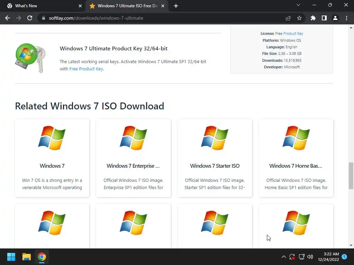The image size is (354, 265).
Task: Select the Windows 7 Ultimate ISO tab
Action: tap(127, 6)
